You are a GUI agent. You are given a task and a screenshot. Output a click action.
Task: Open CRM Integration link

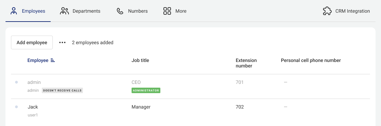point(346,11)
